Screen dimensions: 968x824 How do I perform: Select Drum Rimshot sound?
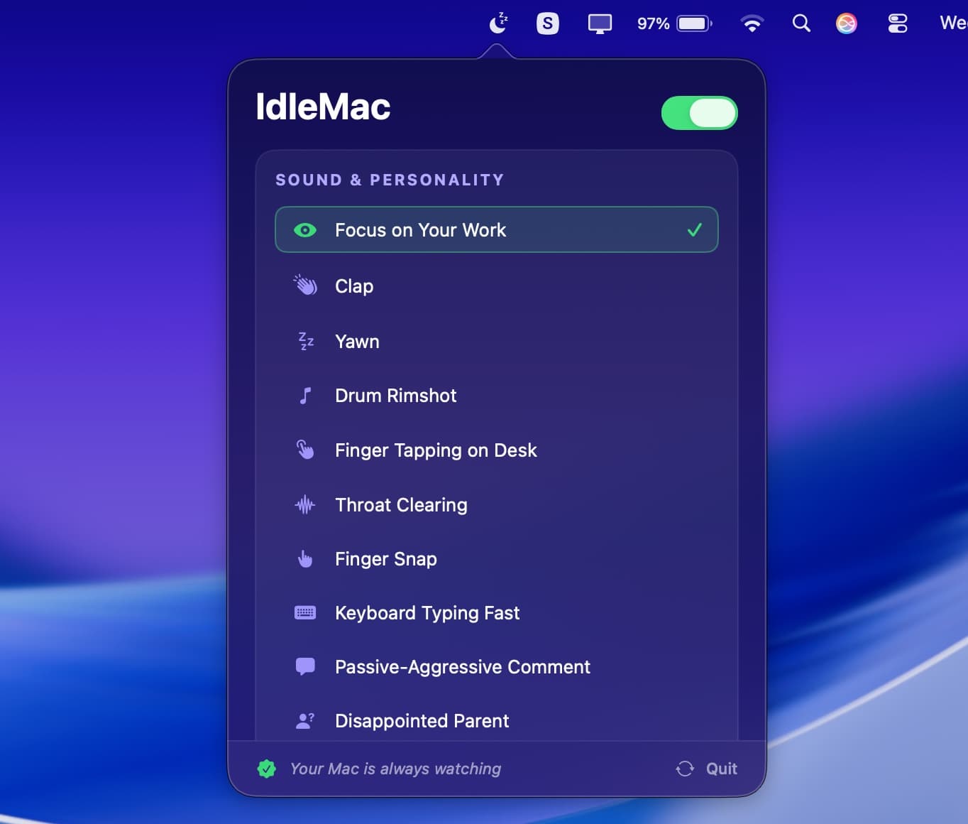[497, 396]
